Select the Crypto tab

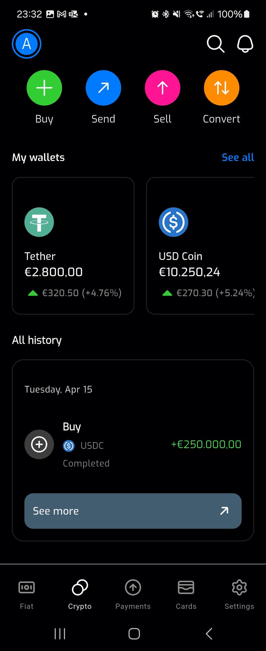(x=80, y=594)
